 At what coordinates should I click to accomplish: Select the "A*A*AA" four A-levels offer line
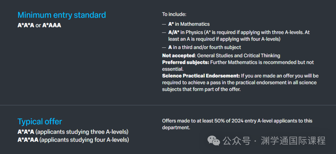[73, 140]
